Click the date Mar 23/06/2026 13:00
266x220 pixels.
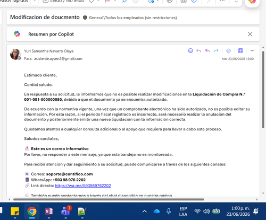click(x=238, y=59)
